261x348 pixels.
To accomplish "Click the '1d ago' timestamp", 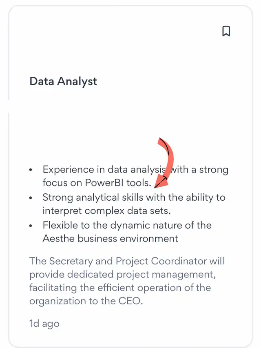I will click(44, 324).
